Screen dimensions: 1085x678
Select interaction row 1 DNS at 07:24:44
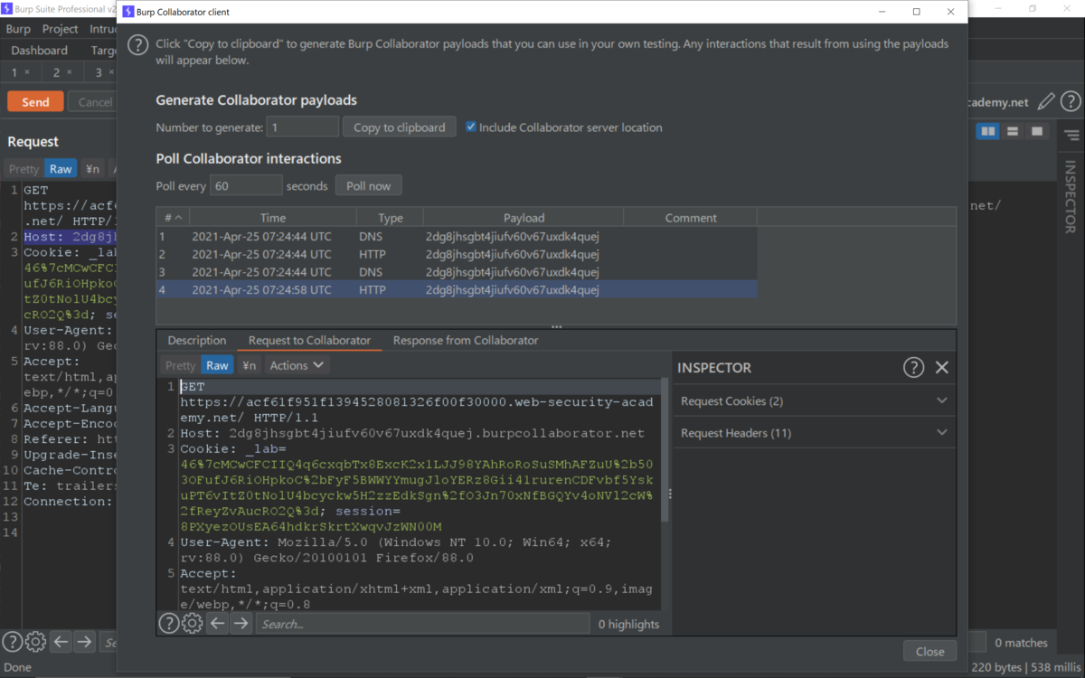(457, 237)
